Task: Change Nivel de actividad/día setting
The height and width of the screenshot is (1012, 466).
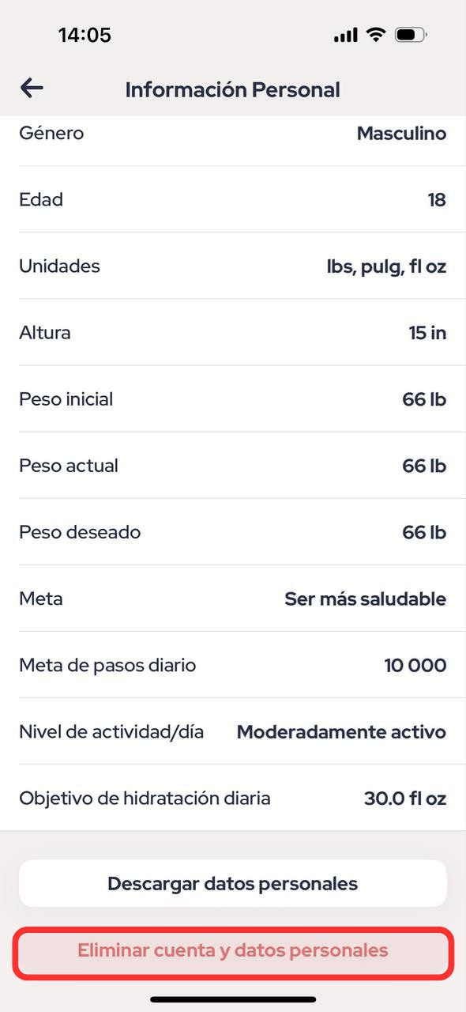Action: tap(233, 731)
